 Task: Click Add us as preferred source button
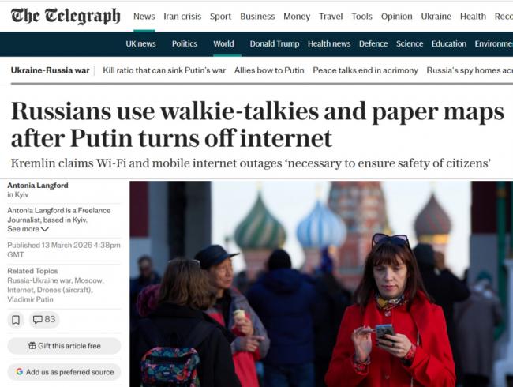click(65, 372)
